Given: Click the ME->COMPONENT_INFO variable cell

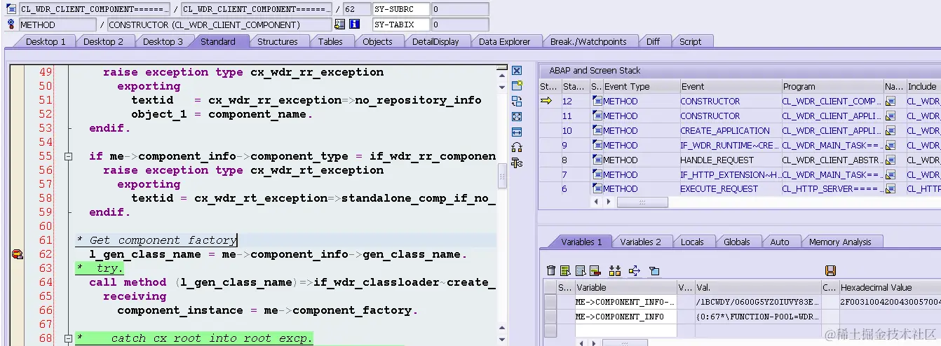Looking at the screenshot, I should [625, 317].
